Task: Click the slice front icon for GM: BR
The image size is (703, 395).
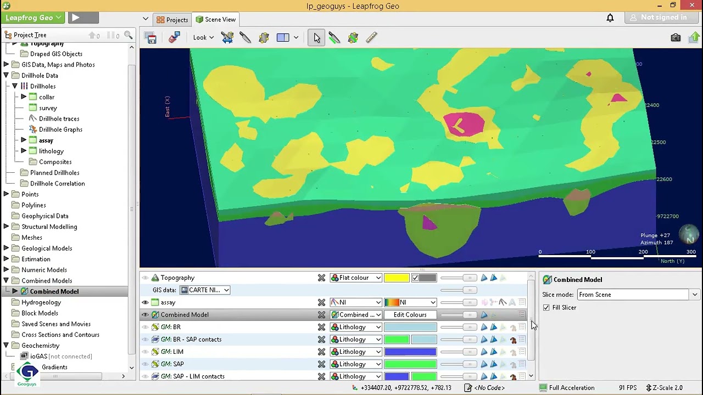Action: [484, 327]
